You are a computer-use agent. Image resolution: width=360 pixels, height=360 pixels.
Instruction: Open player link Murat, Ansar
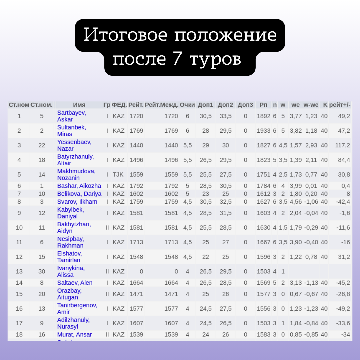click(x=74, y=335)
